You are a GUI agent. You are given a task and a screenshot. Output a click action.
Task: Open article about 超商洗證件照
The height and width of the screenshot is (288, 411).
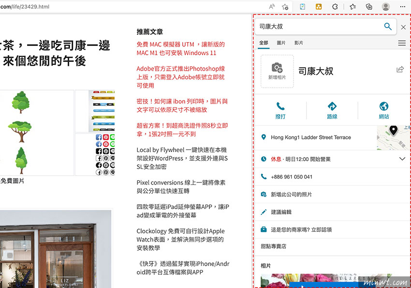coord(182,130)
